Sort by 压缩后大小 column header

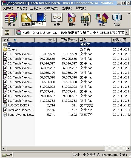coord(68,40)
